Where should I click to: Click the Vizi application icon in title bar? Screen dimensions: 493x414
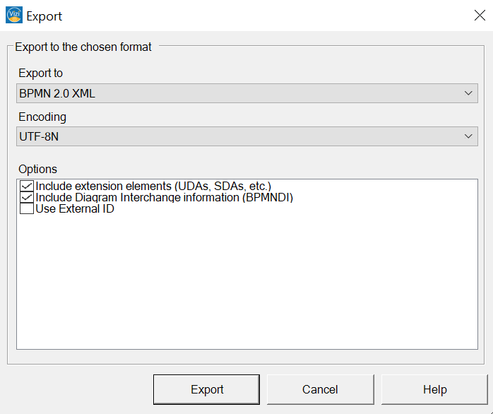tap(14, 15)
